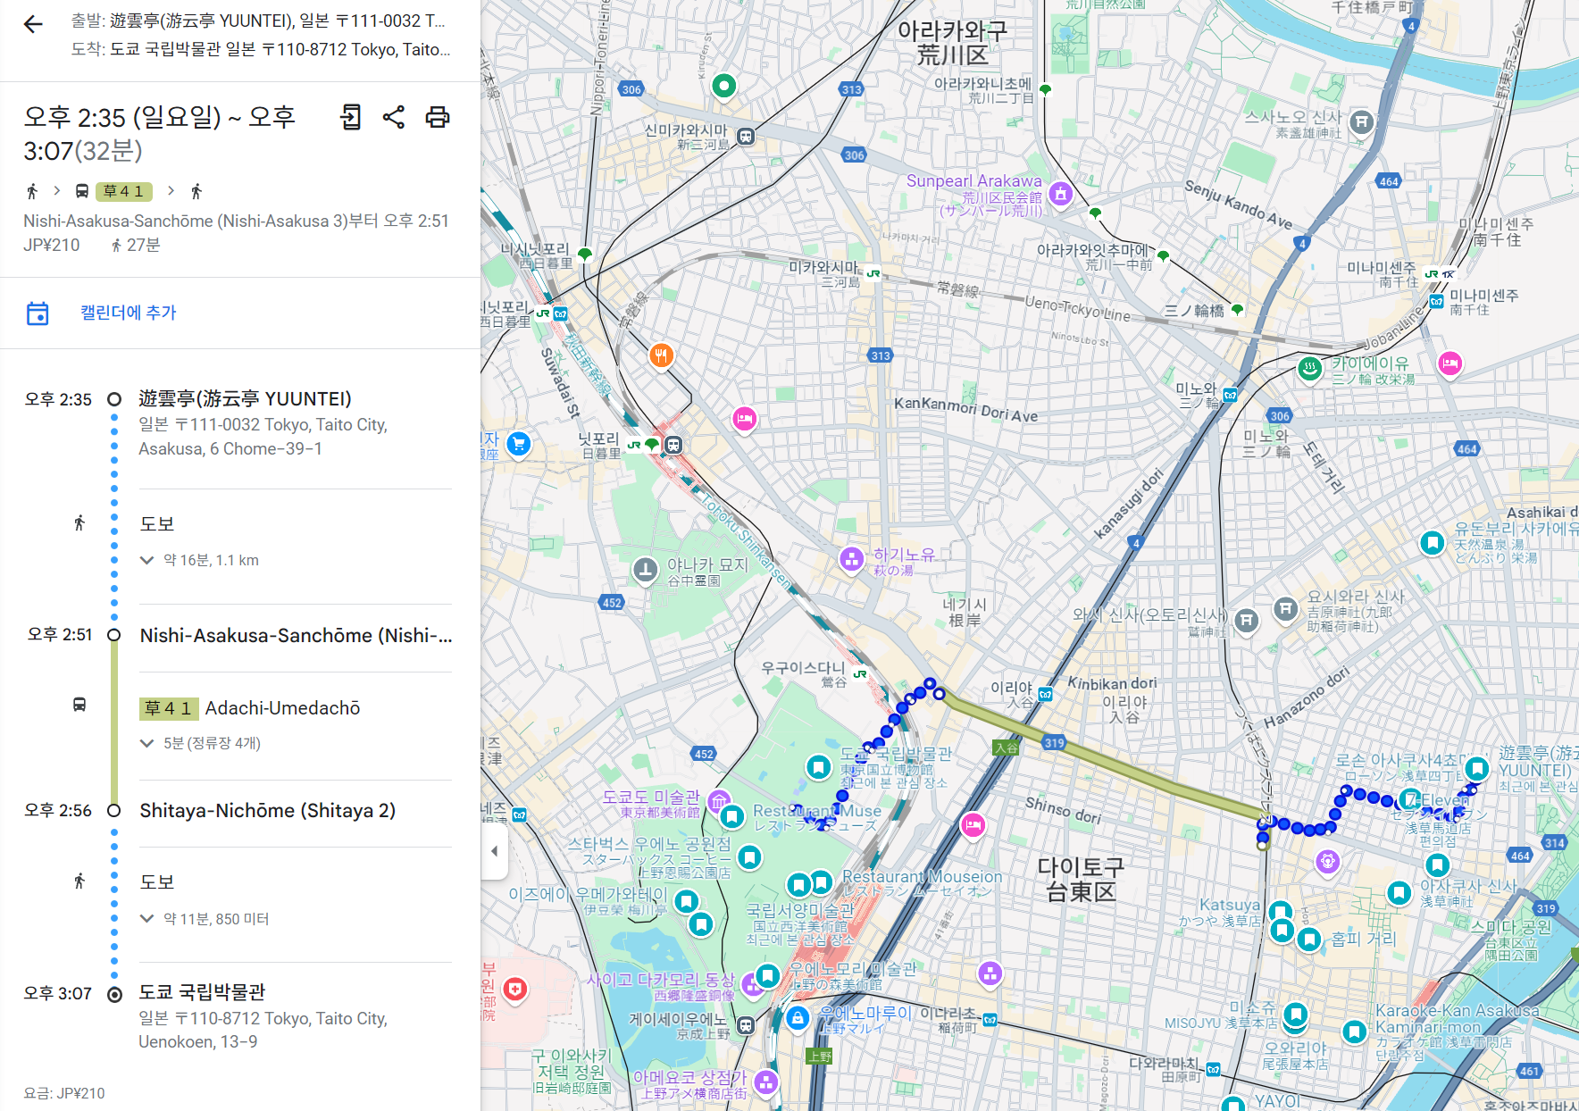
Task: Click 다이토구 district label on map
Action: (1081, 879)
